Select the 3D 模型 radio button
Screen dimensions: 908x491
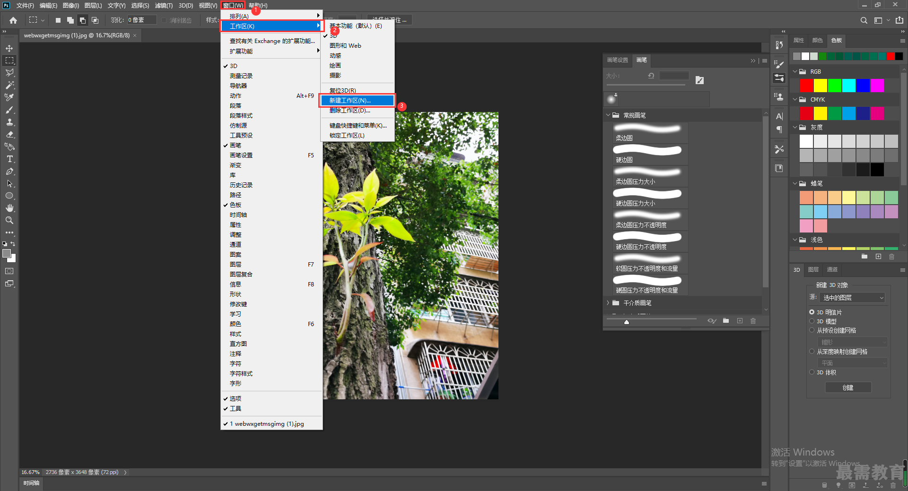pos(812,321)
